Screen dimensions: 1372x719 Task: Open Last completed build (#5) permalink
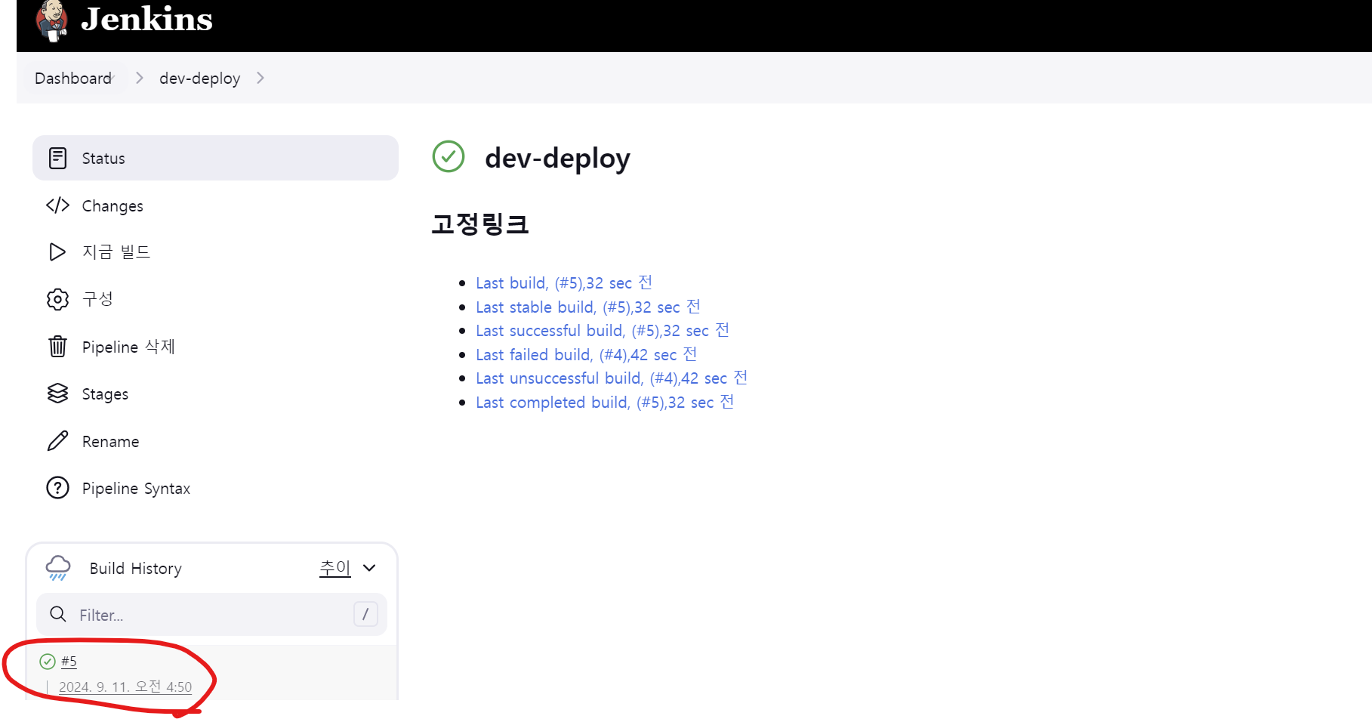click(605, 402)
